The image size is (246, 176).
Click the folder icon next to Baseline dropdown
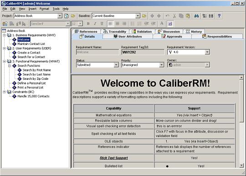click(144, 16)
